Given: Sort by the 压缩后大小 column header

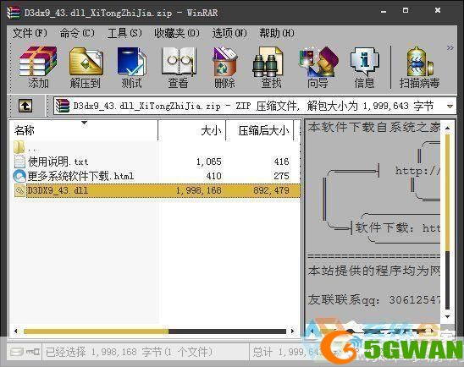Looking at the screenshot, I should (x=260, y=130).
